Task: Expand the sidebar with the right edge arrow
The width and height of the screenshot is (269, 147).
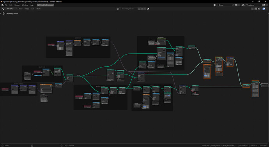Action: click(x=268, y=14)
